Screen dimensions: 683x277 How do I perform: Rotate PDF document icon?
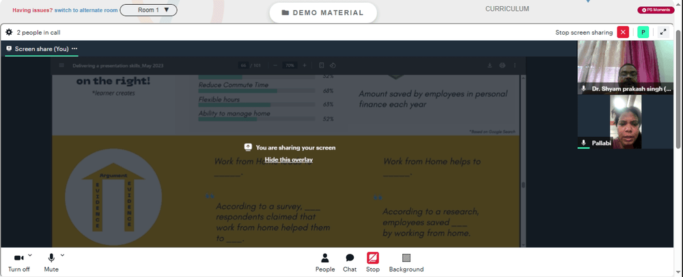click(x=333, y=65)
